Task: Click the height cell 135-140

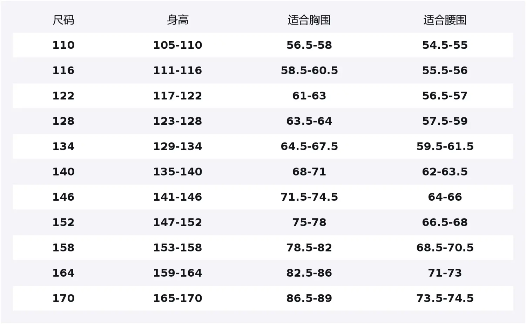Action: tap(177, 172)
